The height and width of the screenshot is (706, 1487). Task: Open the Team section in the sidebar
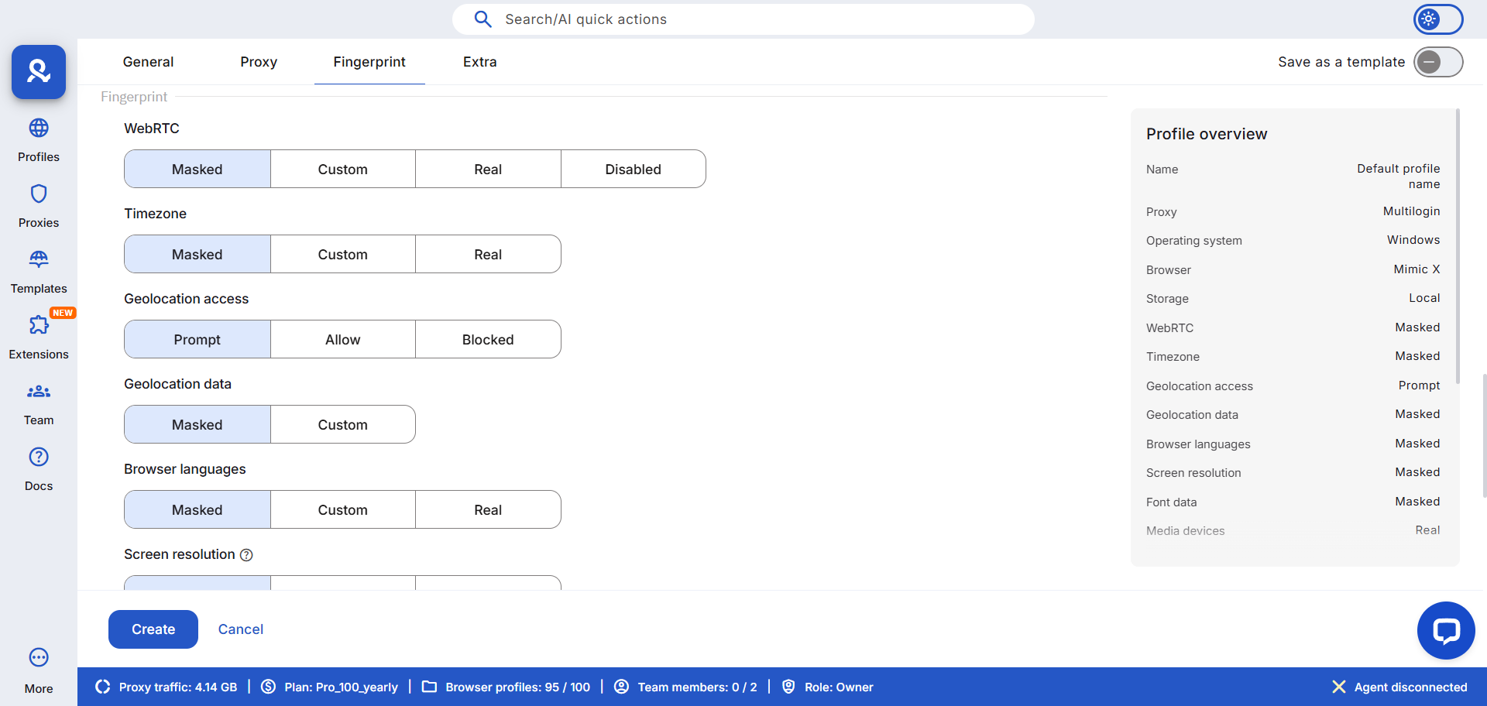[38, 403]
